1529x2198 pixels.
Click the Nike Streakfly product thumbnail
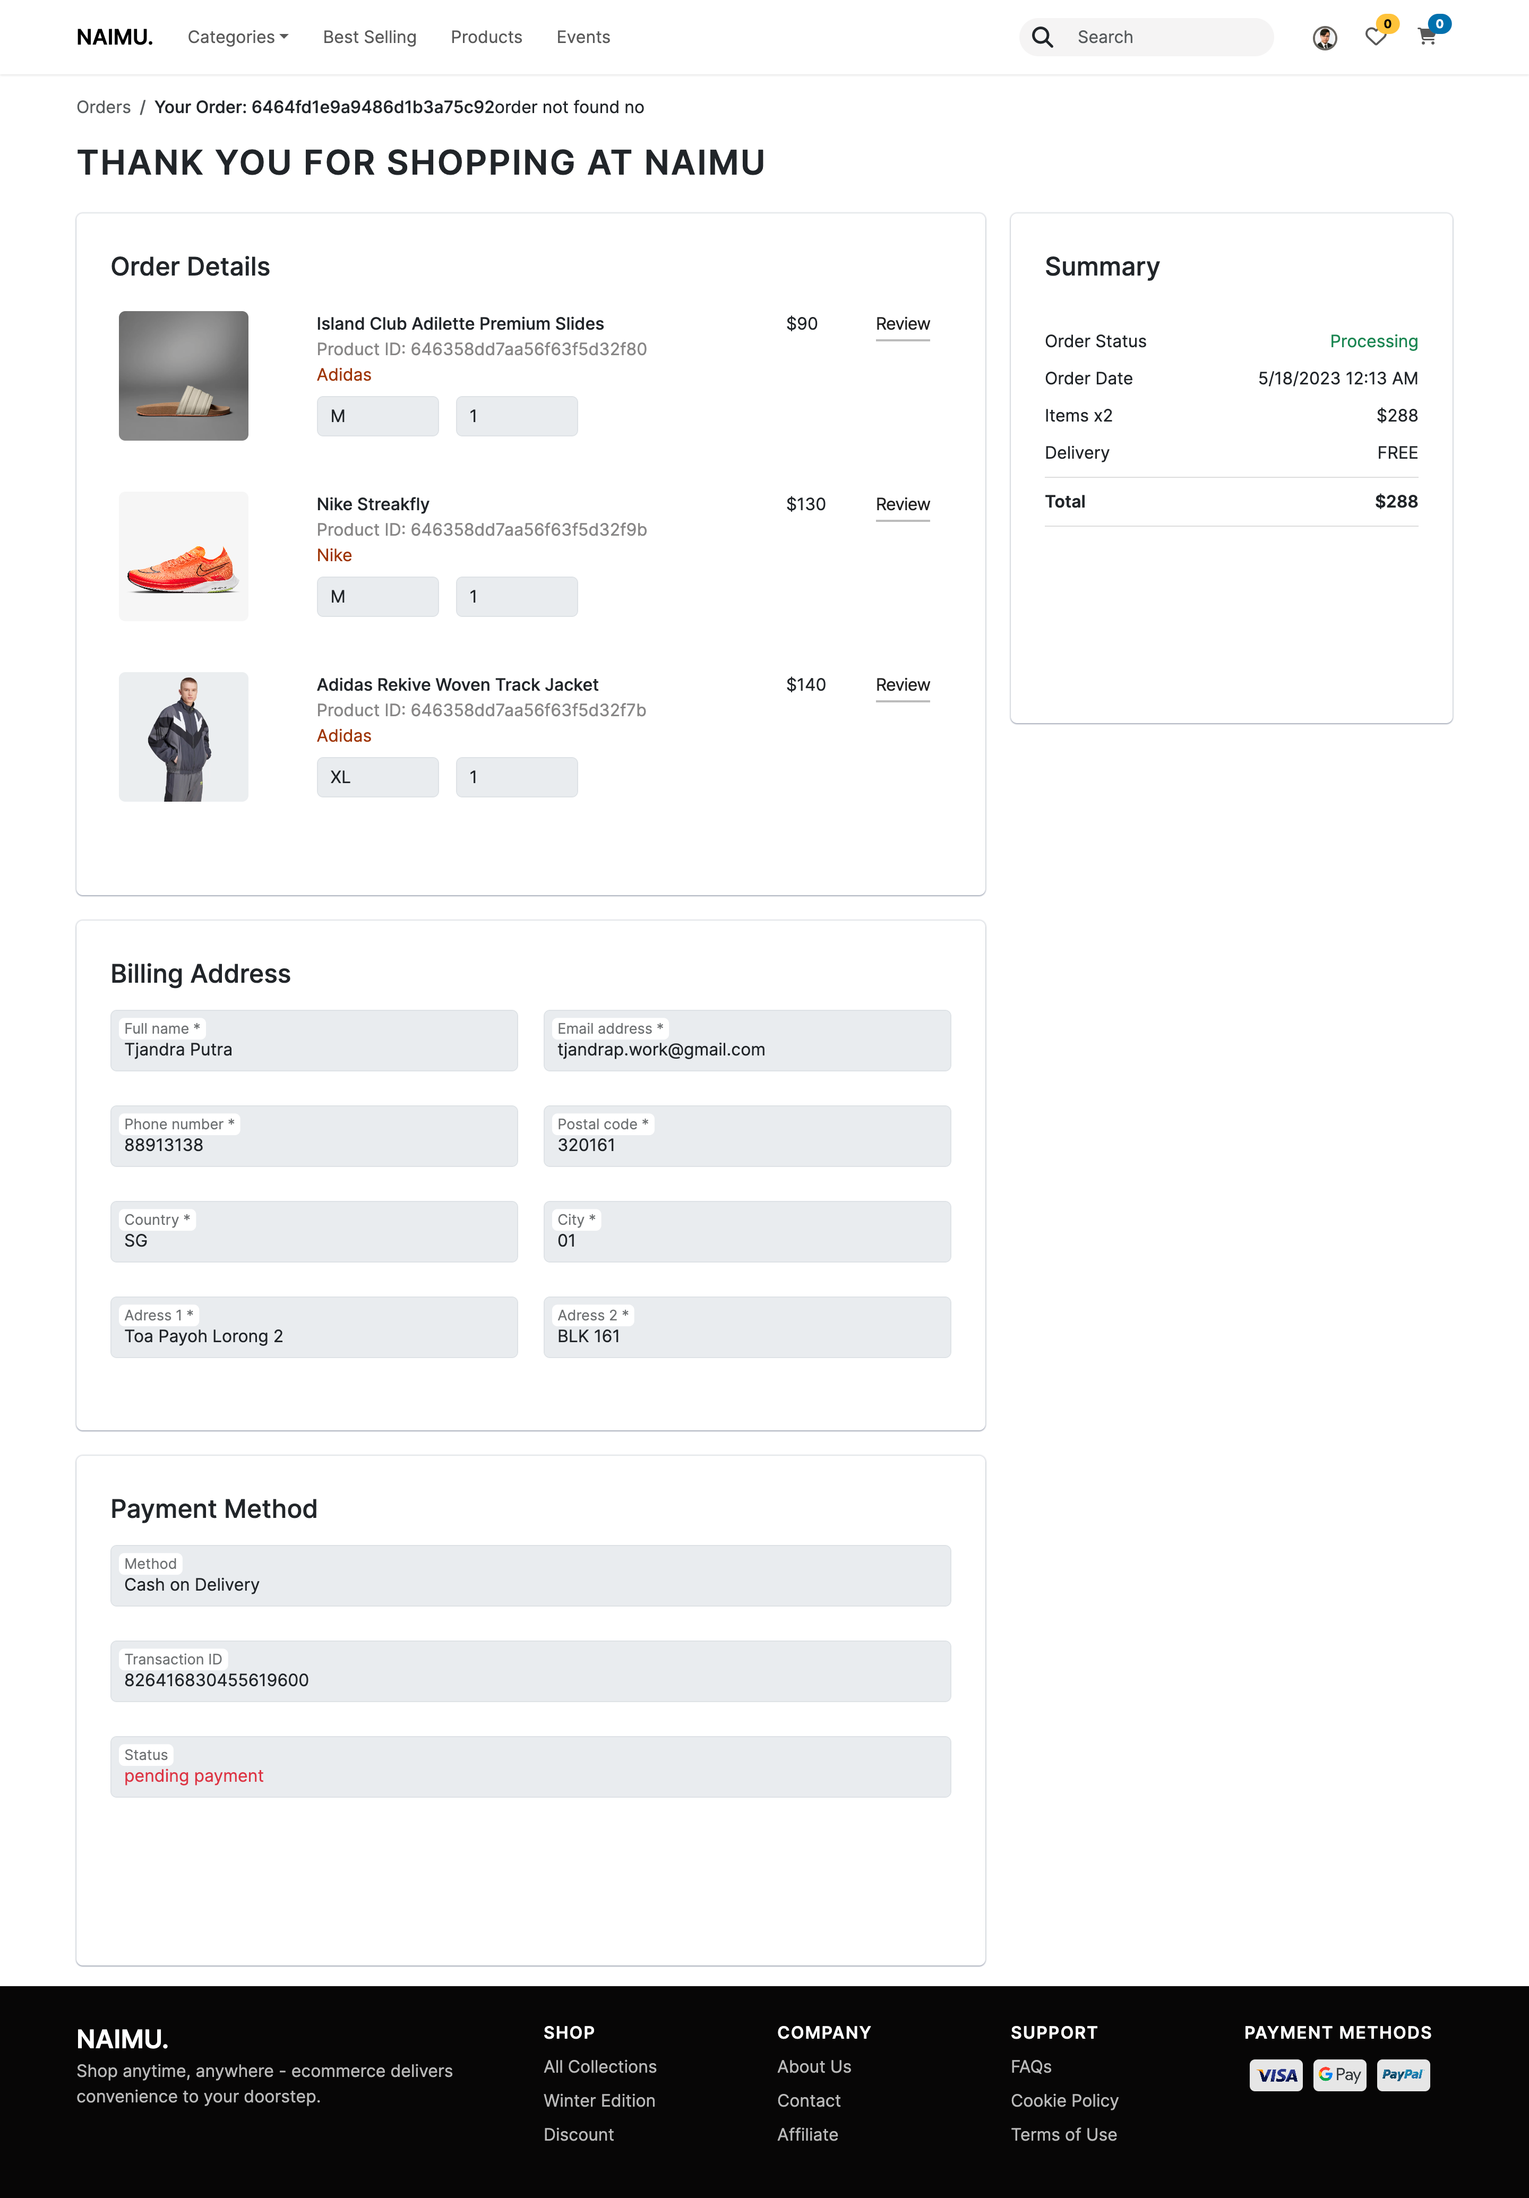183,556
